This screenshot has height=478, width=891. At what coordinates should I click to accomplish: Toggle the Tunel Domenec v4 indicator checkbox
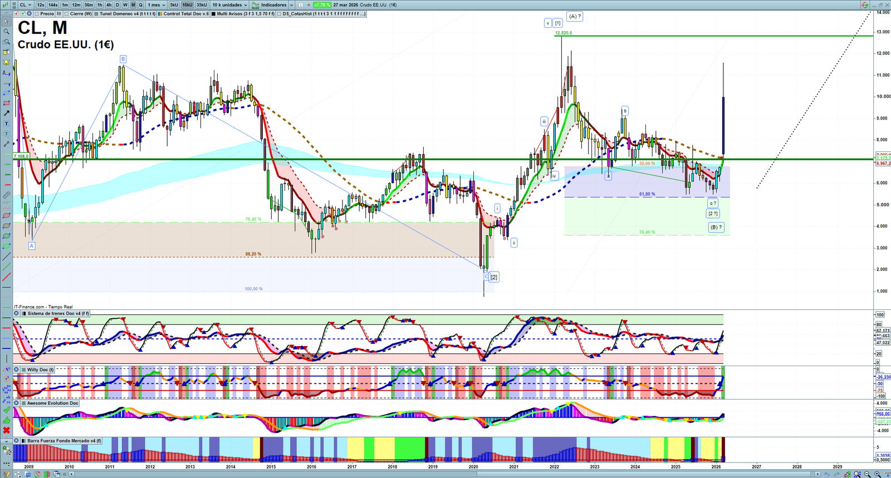[96, 13]
